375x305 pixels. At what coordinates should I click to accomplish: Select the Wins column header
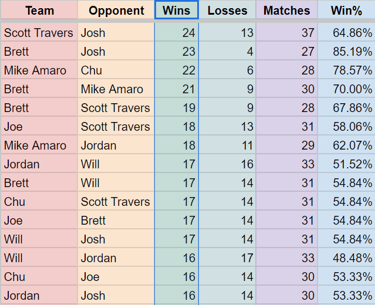tap(177, 10)
